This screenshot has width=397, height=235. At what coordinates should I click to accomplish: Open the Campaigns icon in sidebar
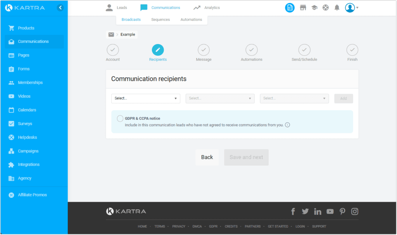click(11, 151)
